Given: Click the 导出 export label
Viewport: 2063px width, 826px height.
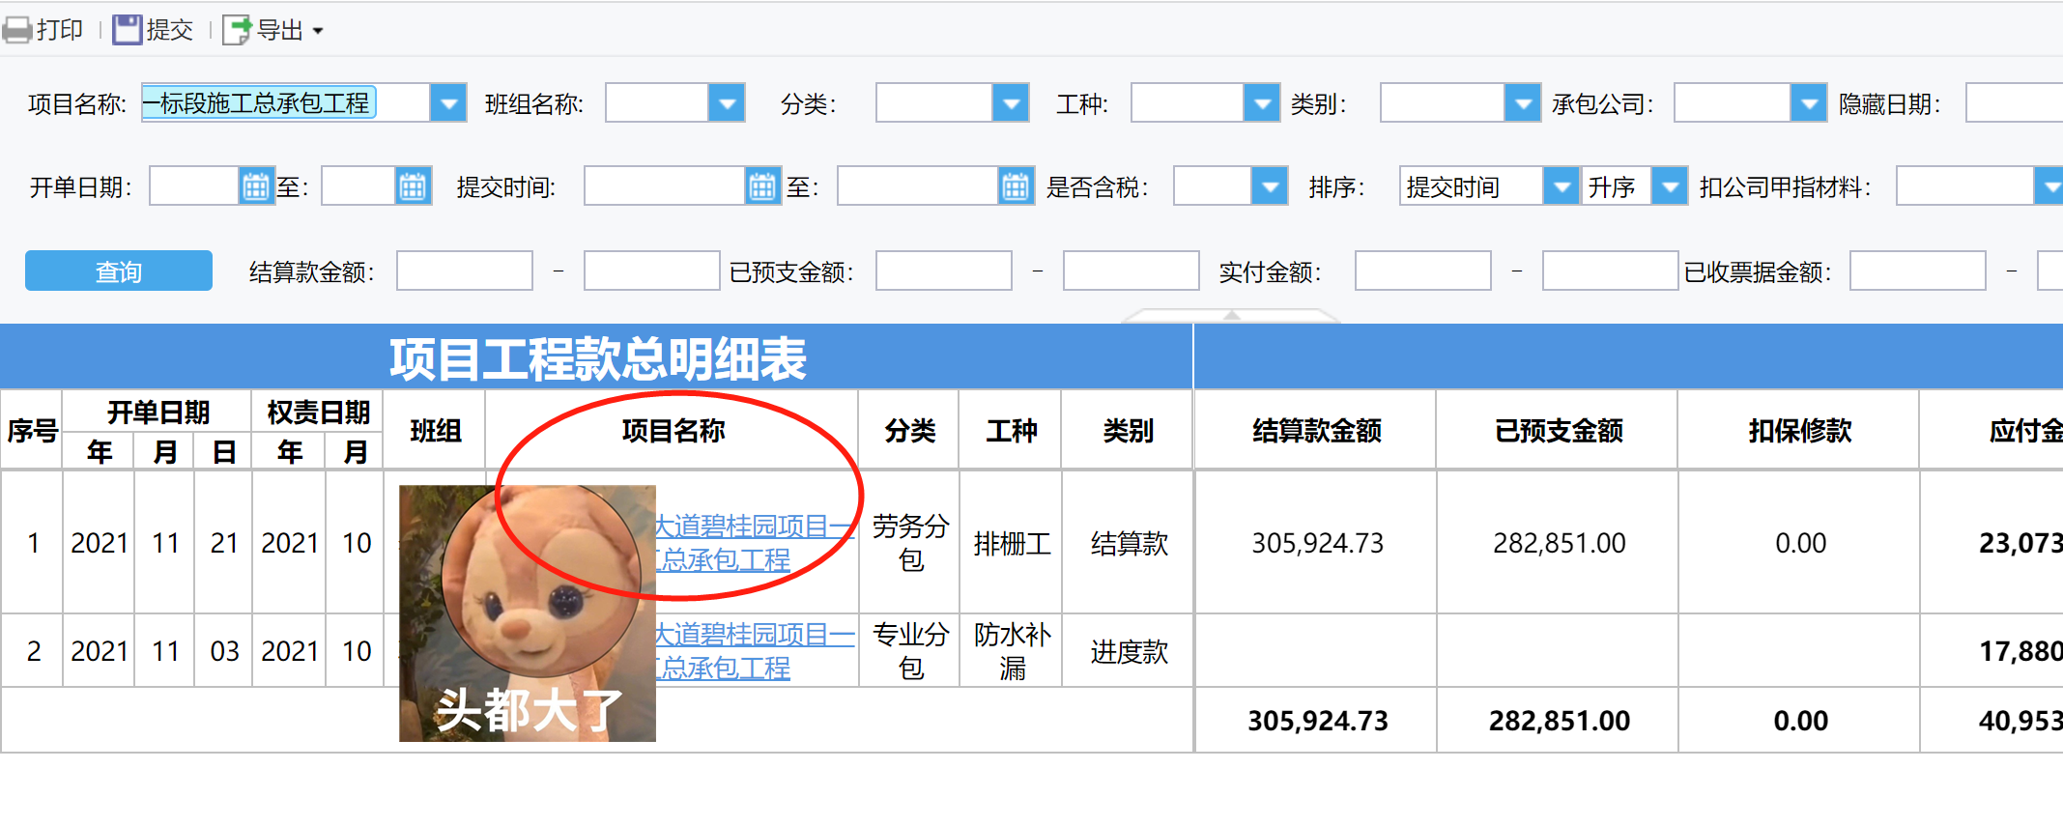Looking at the screenshot, I should coord(280,30).
